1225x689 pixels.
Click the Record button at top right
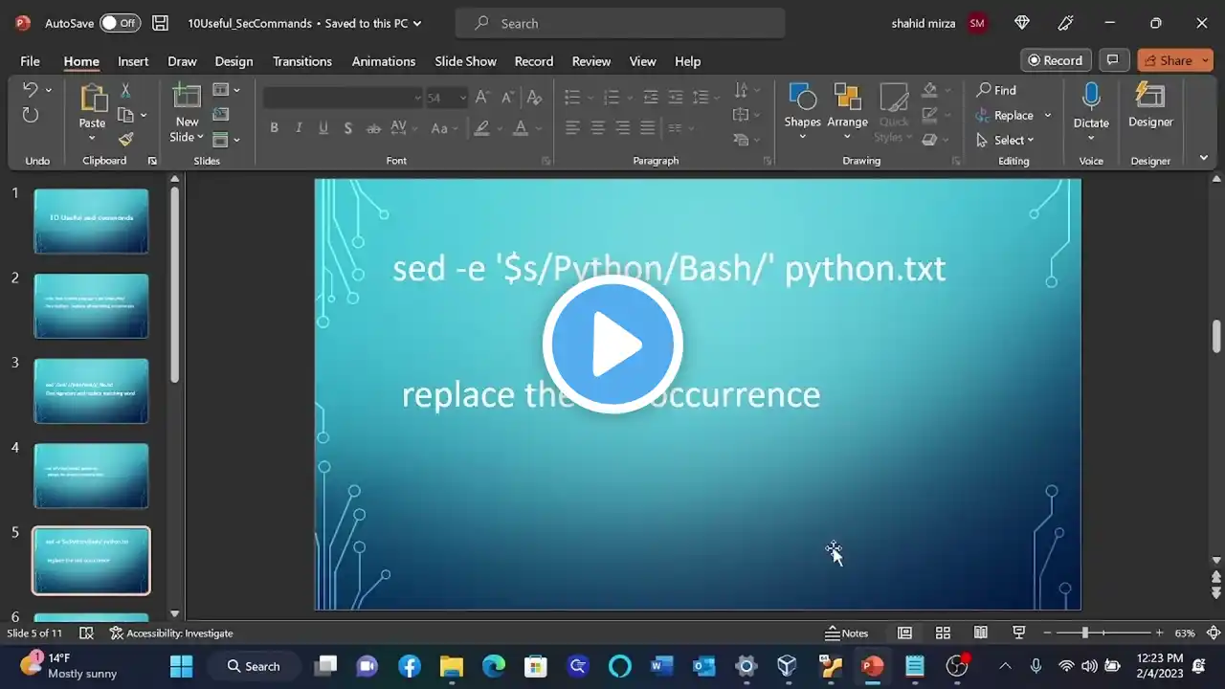(x=1055, y=60)
